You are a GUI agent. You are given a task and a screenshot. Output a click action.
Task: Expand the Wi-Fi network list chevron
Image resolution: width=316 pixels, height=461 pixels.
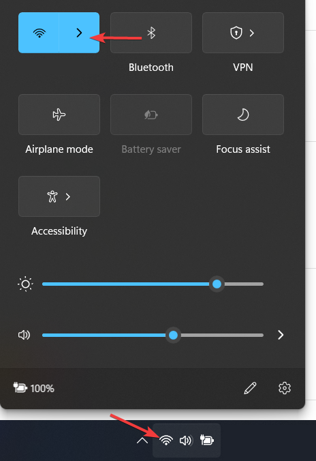click(79, 33)
